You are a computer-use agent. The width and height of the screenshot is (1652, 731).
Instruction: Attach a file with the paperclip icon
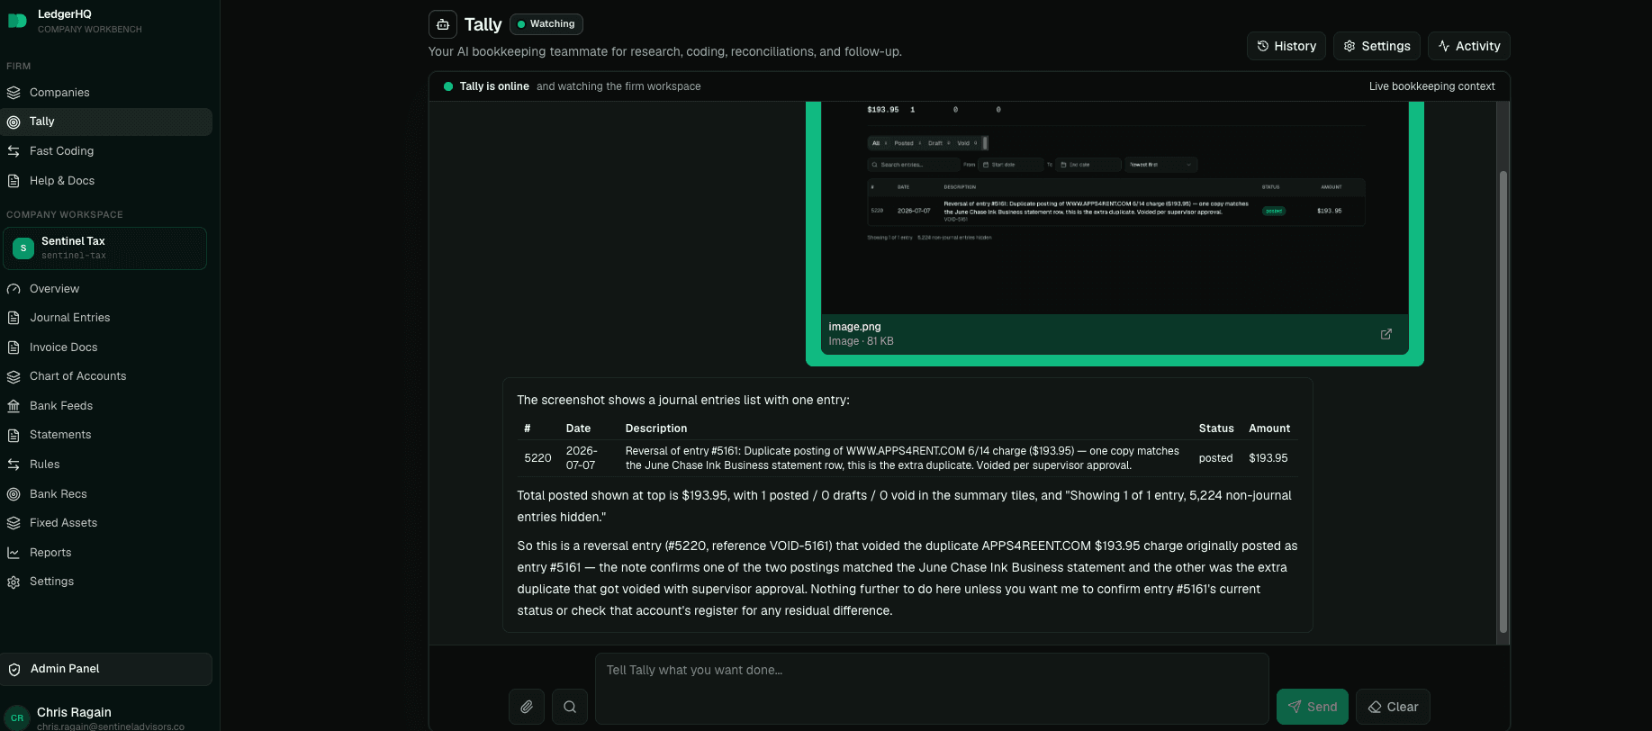pos(527,707)
